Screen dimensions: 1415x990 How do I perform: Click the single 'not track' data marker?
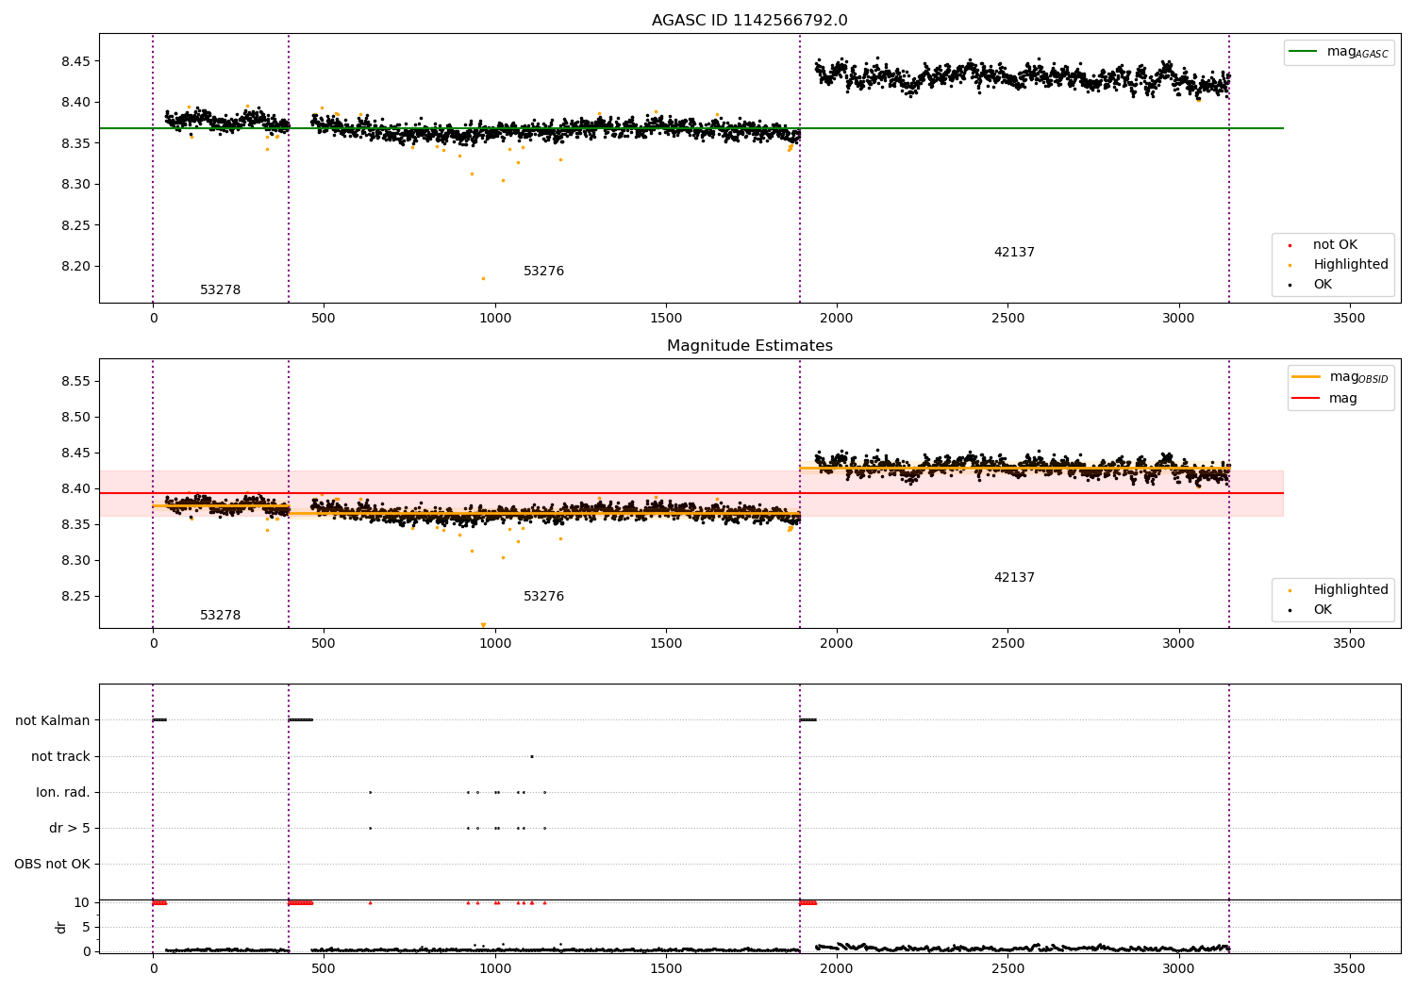(531, 756)
